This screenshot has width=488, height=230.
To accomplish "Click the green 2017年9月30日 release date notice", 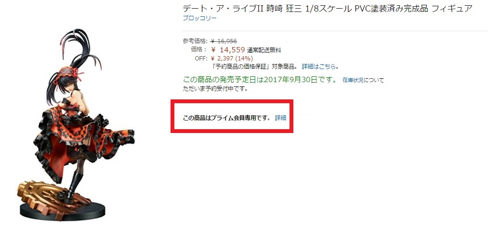I will tap(260, 80).
